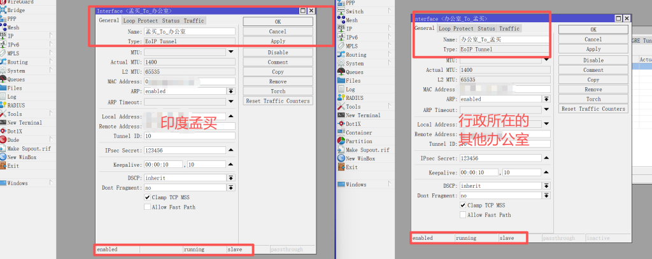This screenshot has height=259, width=652.
Task: Expand DSCP dropdown in 办公室_To_孟买 dialog
Action: pos(546,186)
